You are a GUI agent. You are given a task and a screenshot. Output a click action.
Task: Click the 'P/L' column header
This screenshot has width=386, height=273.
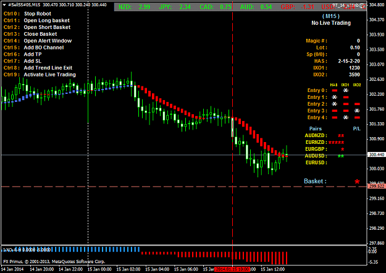[x=357, y=128]
